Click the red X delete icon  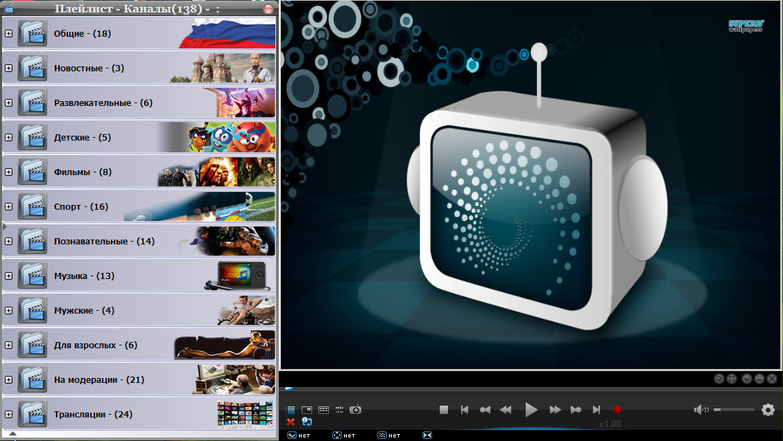tap(291, 422)
